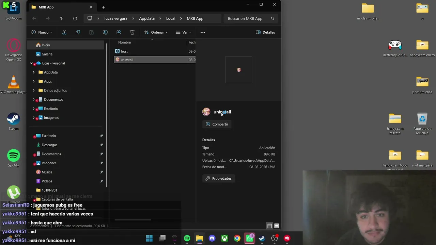Select the handy cam rescate desktop folder
The height and width of the screenshot is (245, 436).
395,124
